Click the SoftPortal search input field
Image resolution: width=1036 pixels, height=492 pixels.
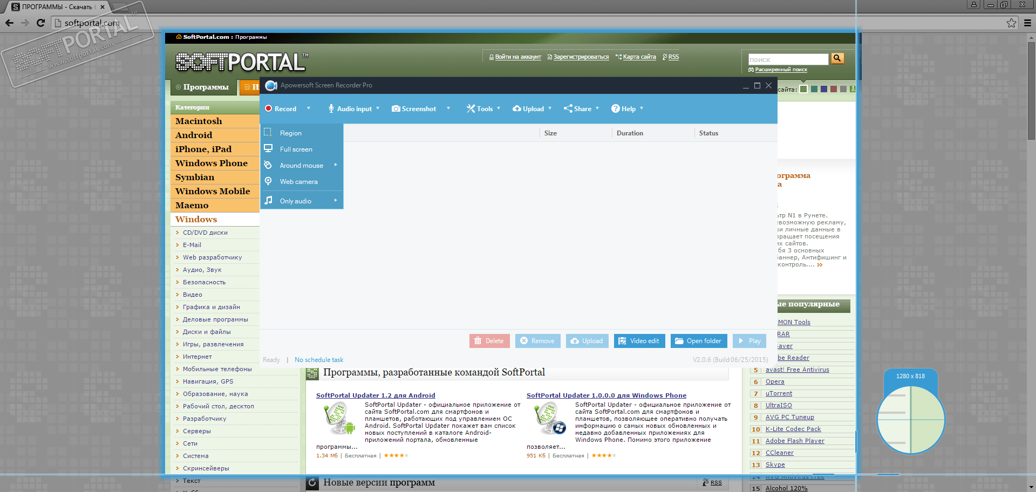point(788,59)
